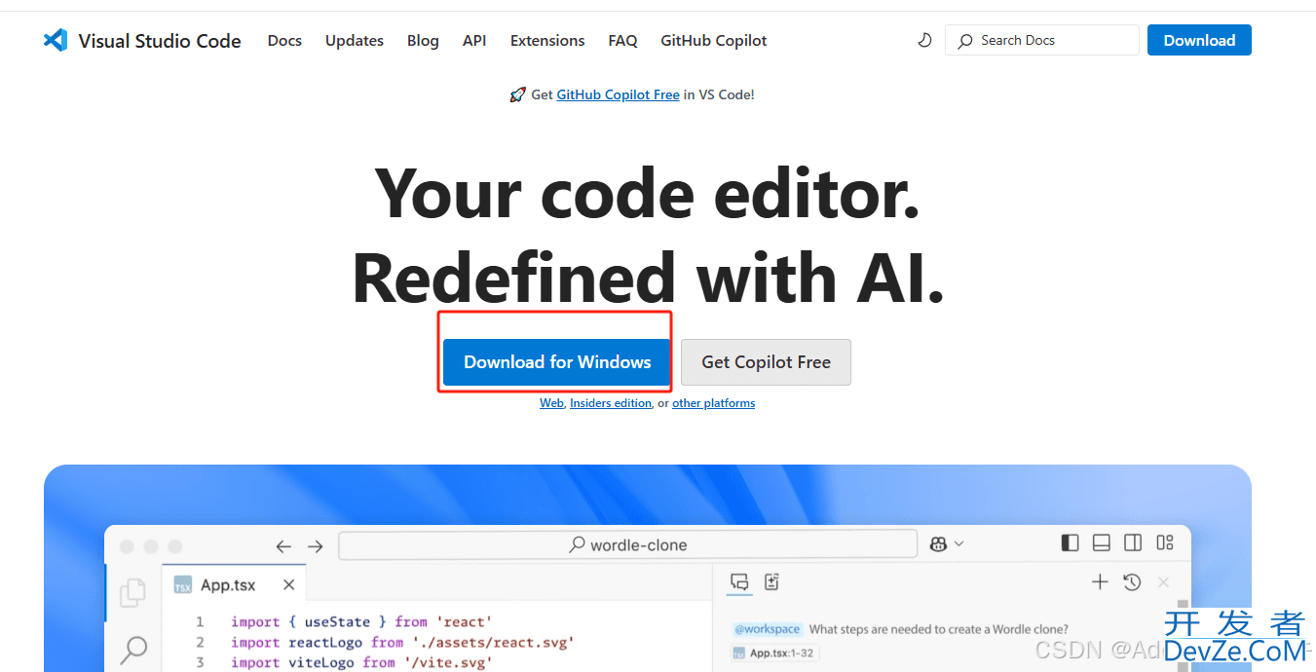Image resolution: width=1316 pixels, height=672 pixels.
Task: Toggle the dark theme moon icon
Action: [x=924, y=40]
